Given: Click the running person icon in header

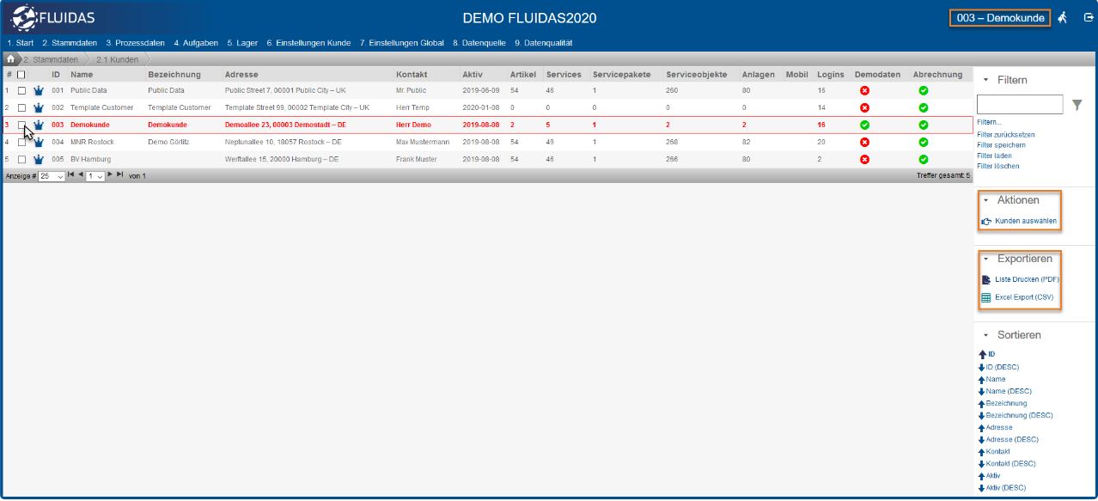Looking at the screenshot, I should tap(1063, 18).
